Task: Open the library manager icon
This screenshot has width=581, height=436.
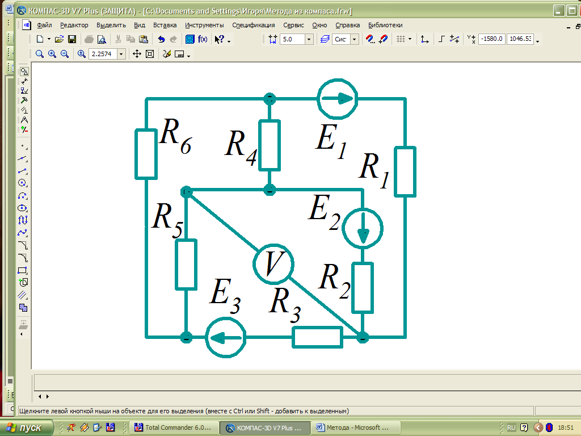Action: [x=190, y=39]
